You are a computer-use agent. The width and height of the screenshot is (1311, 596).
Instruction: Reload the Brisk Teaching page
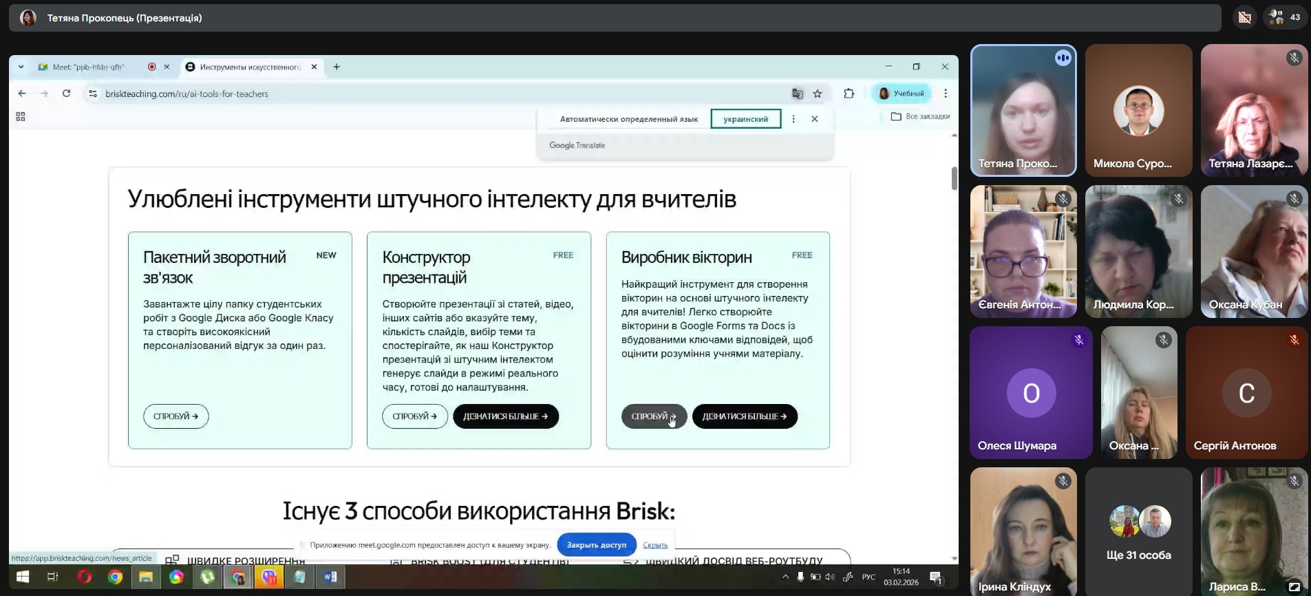point(66,94)
